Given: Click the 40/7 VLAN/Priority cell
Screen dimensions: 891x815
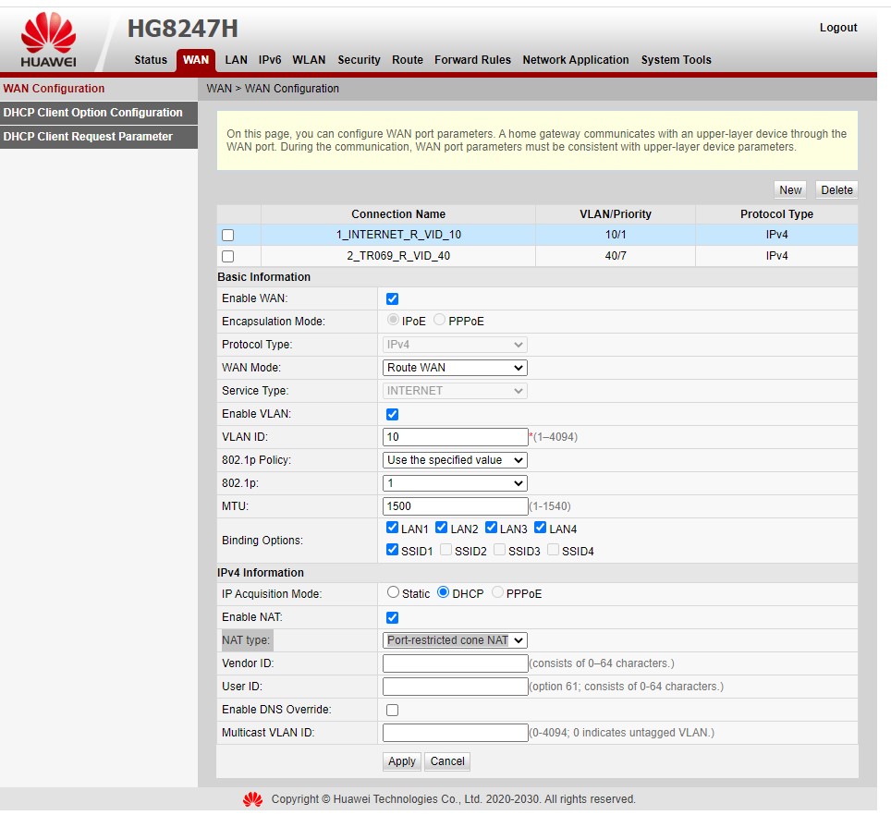Looking at the screenshot, I should click(x=616, y=256).
